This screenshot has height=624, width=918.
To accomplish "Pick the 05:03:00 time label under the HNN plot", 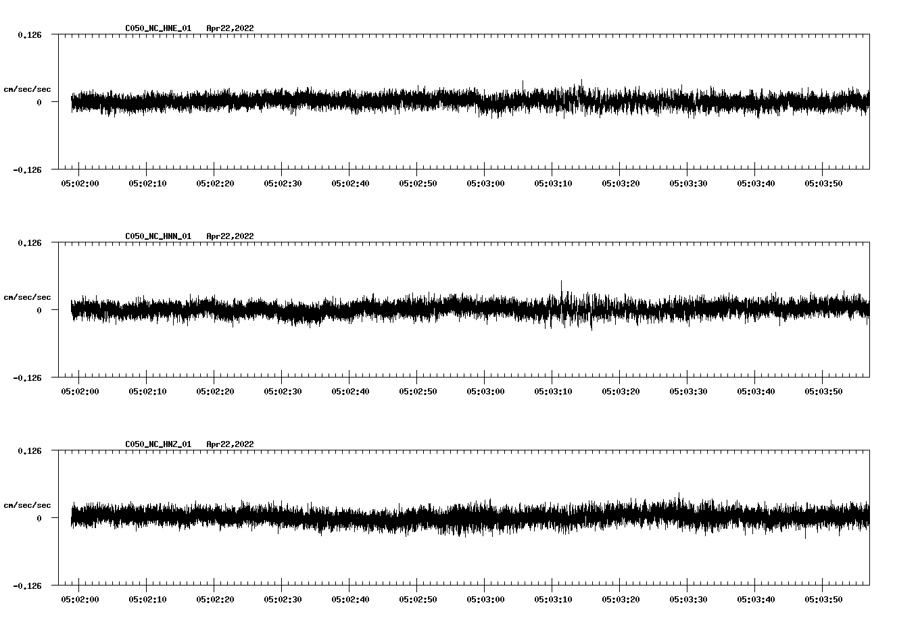I will [485, 391].
